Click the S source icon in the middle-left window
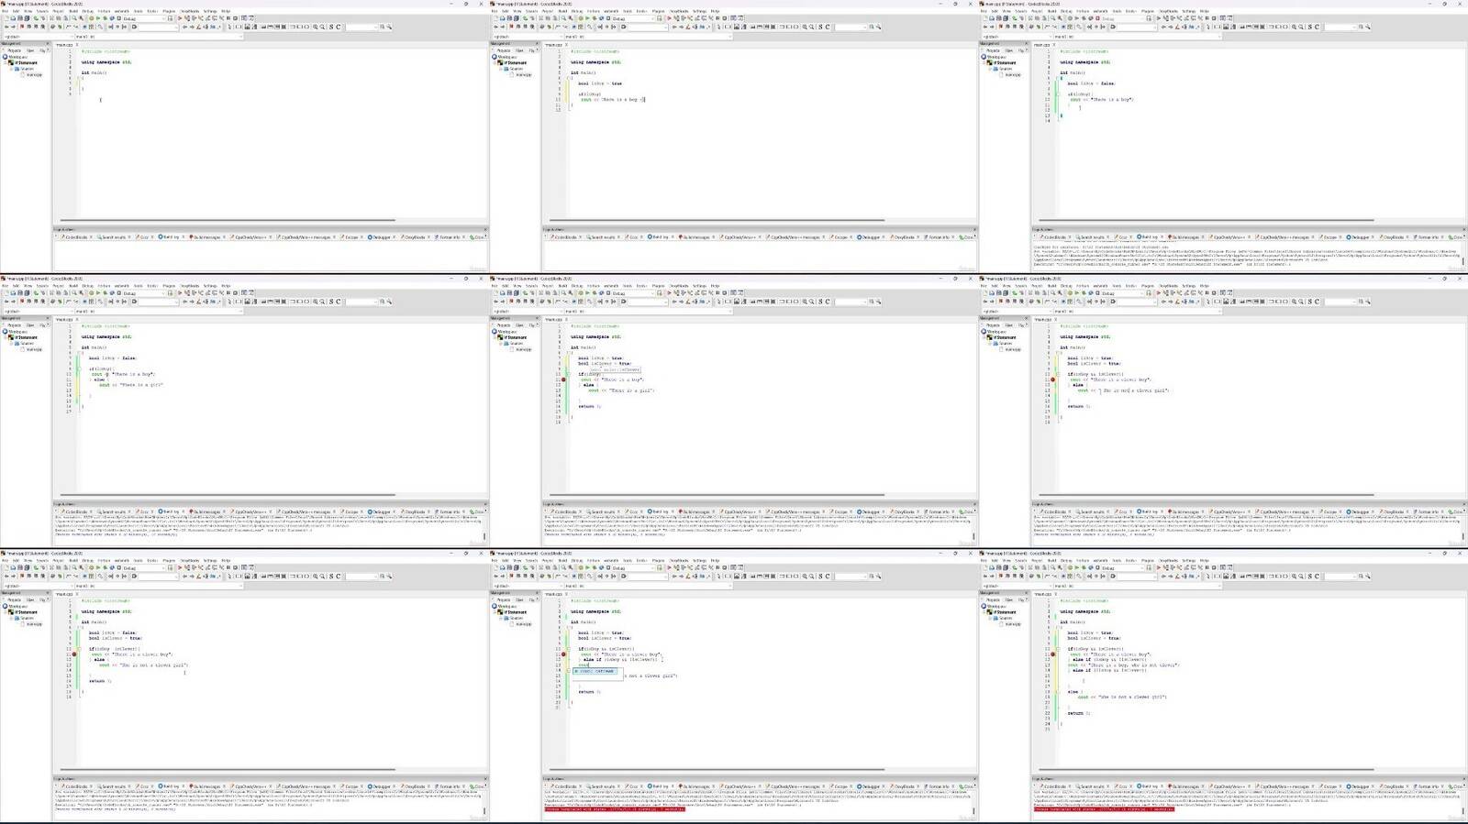 pos(330,302)
